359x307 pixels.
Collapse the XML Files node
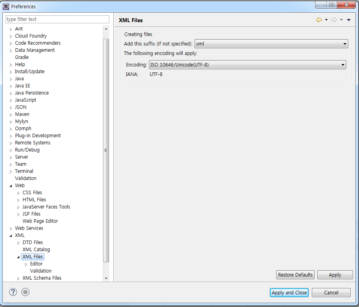[18, 257]
